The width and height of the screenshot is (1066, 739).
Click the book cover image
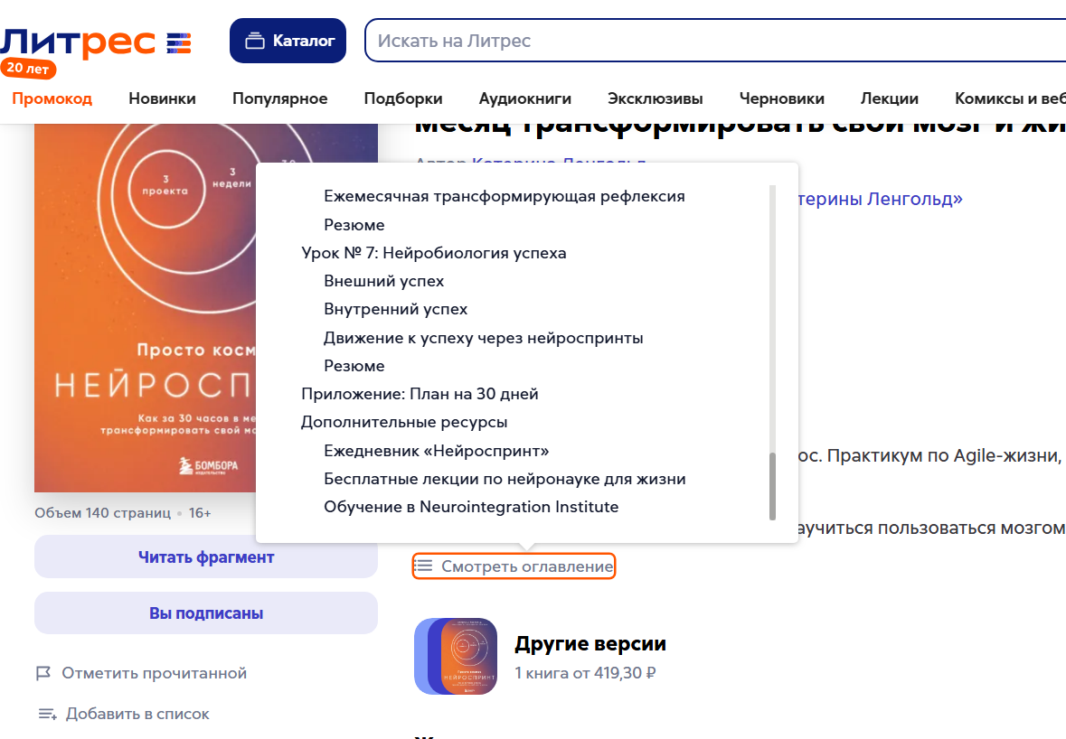pos(146,308)
